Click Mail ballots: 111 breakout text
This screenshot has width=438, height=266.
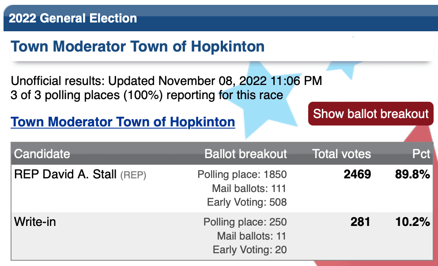point(249,188)
